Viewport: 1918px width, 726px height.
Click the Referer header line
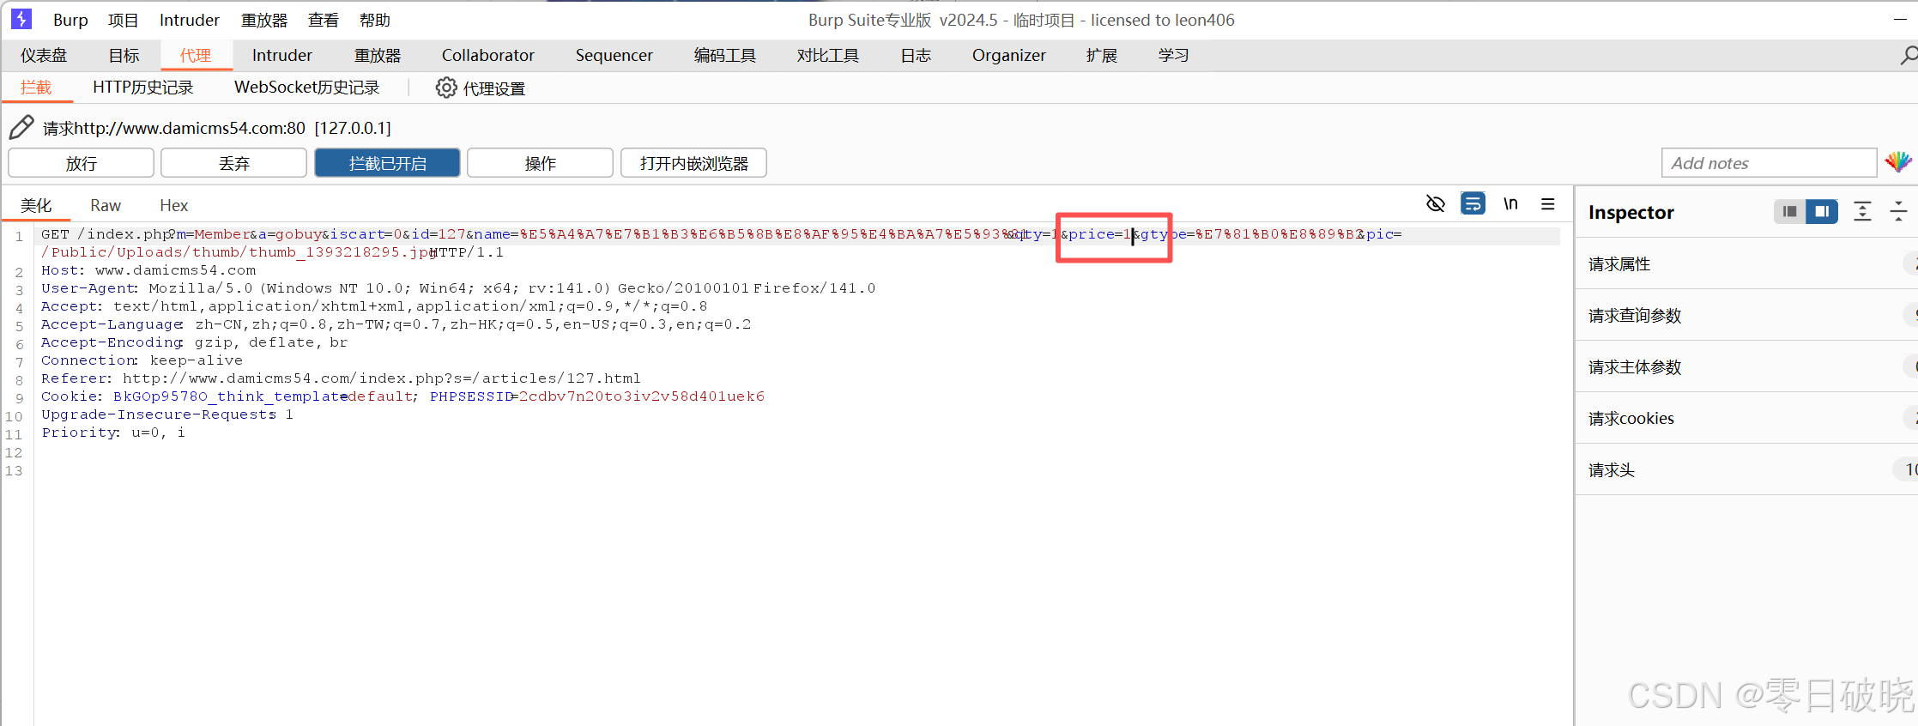pos(341,378)
